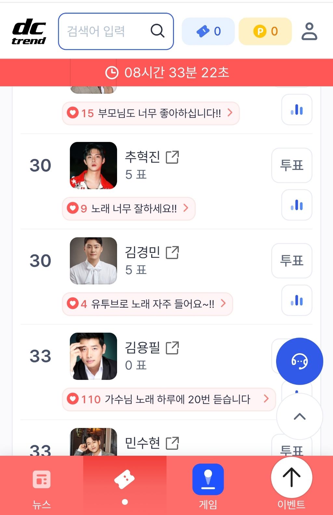Screen dimensions: 333x515
Task: Vote for 김경민 with 투표 button
Action: pos(292,261)
